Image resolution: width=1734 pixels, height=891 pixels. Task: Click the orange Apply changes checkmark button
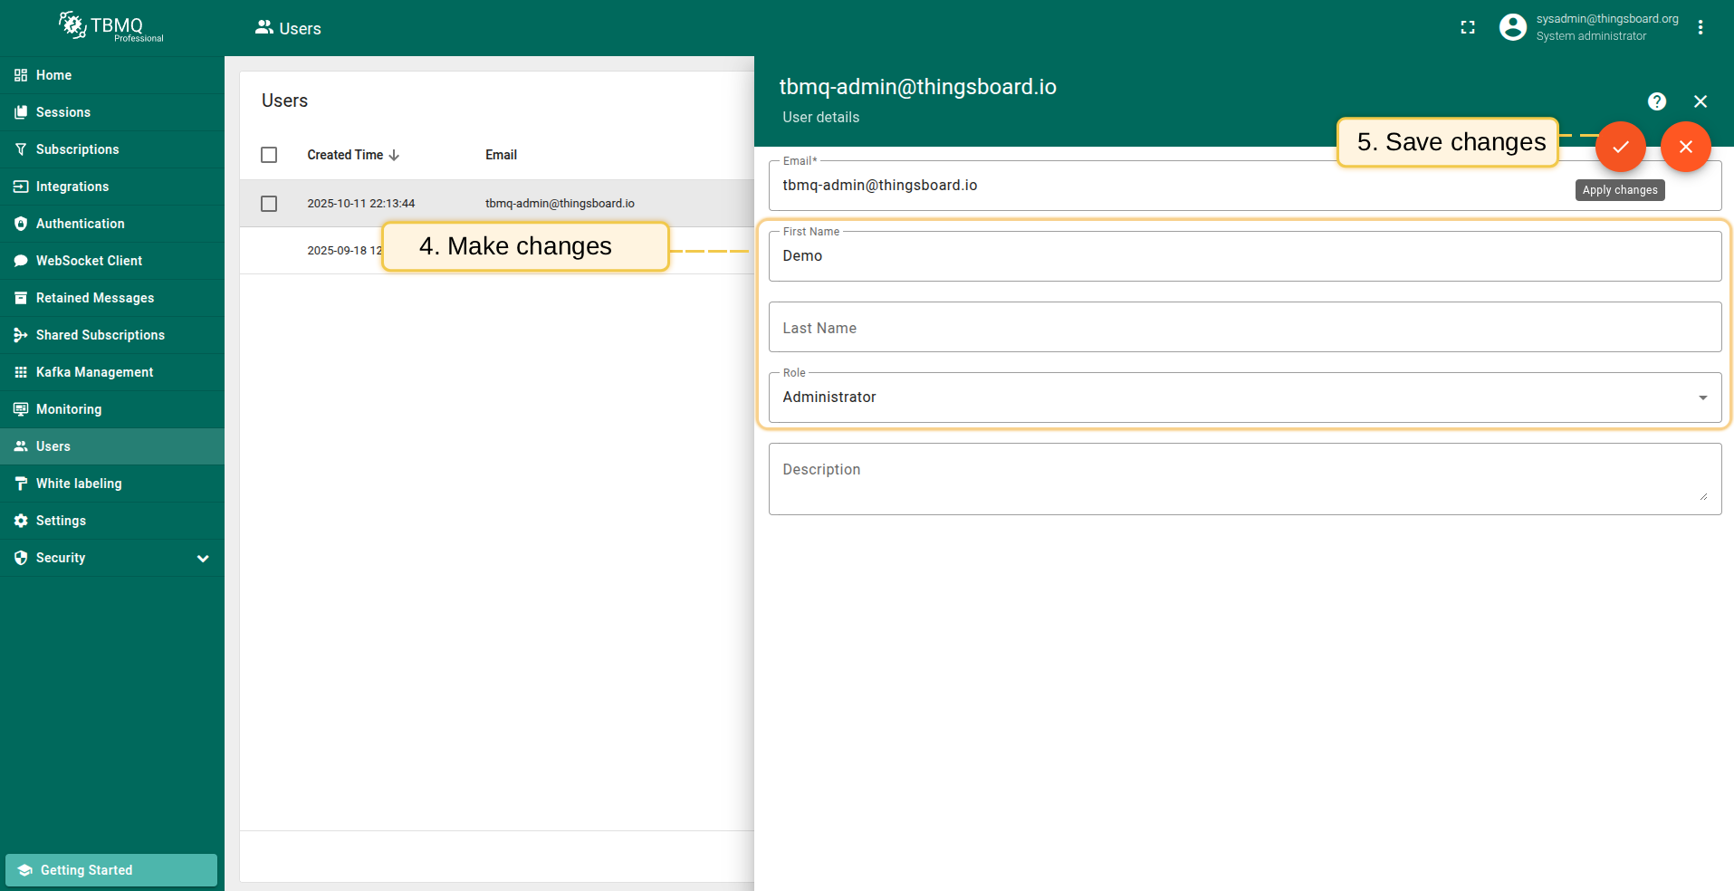(1620, 147)
